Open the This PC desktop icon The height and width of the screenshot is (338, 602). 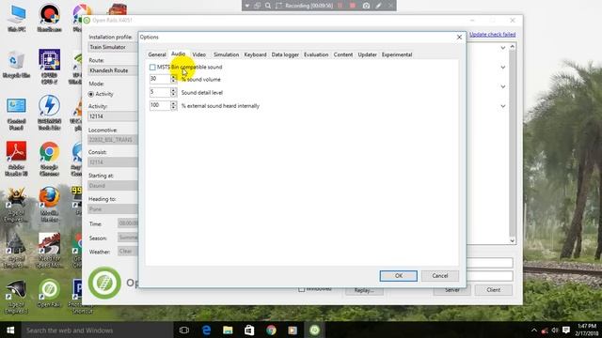click(16, 19)
